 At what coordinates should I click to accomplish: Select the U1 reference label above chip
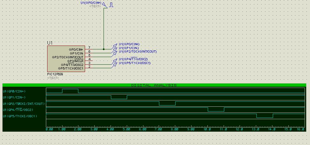pos(50,43)
